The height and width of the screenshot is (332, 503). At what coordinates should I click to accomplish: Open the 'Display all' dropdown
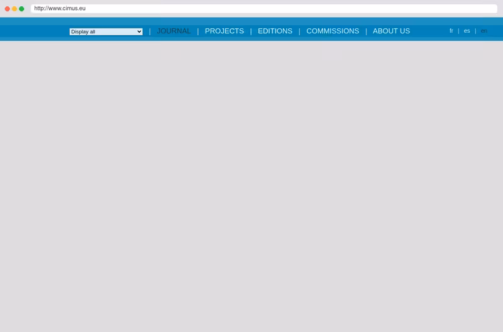pos(106,31)
